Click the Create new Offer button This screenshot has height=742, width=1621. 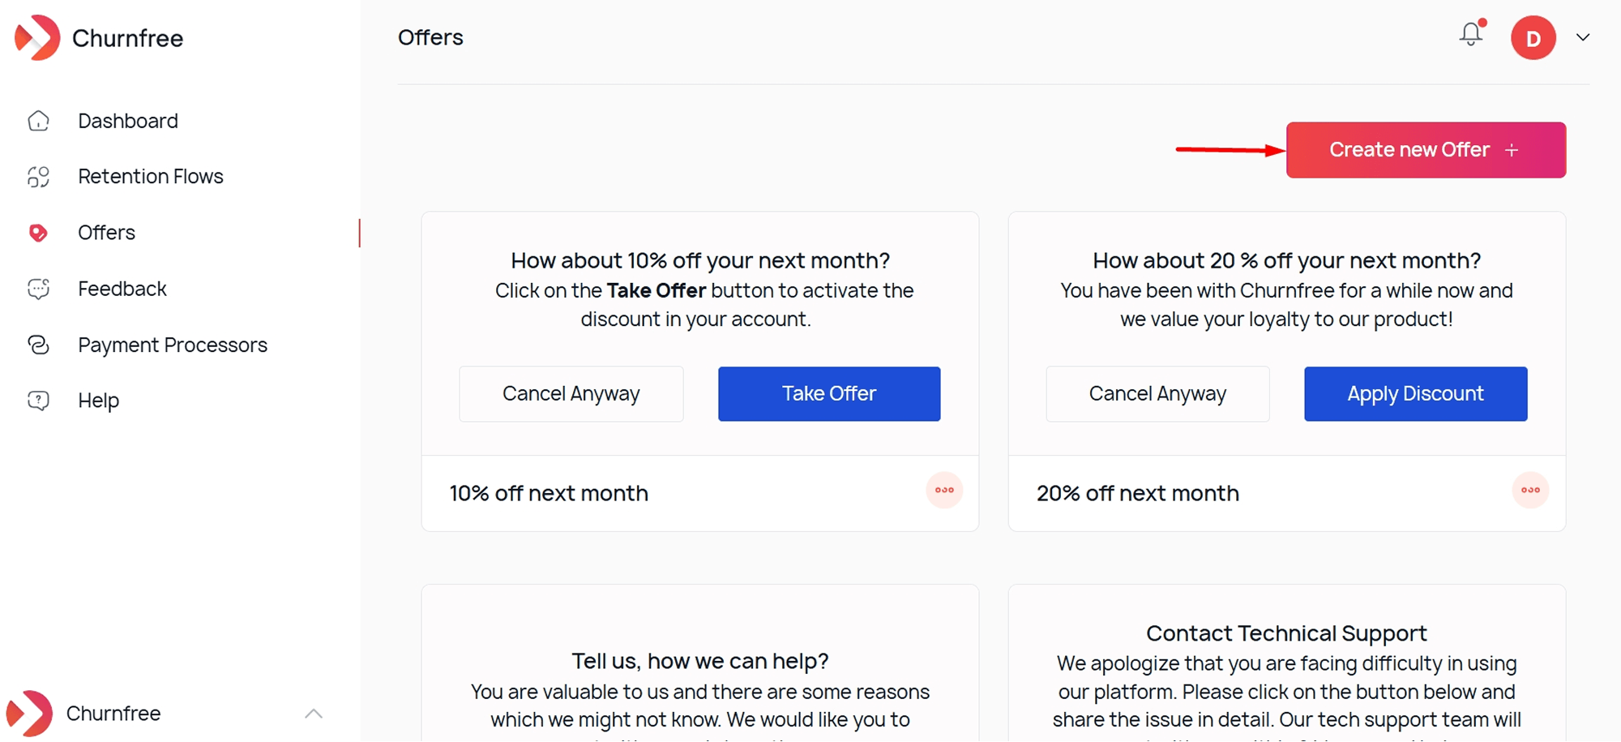pos(1425,149)
